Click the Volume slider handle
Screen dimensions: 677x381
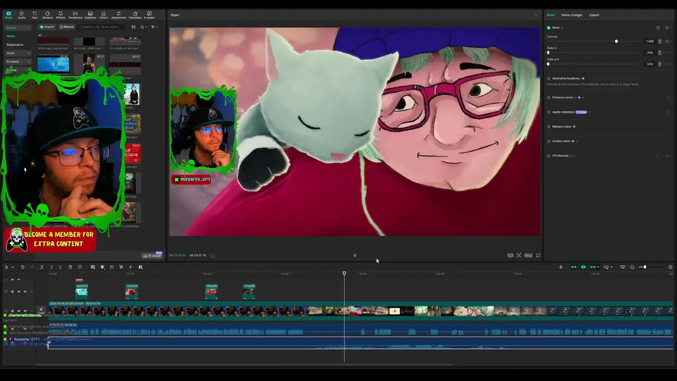coord(616,41)
